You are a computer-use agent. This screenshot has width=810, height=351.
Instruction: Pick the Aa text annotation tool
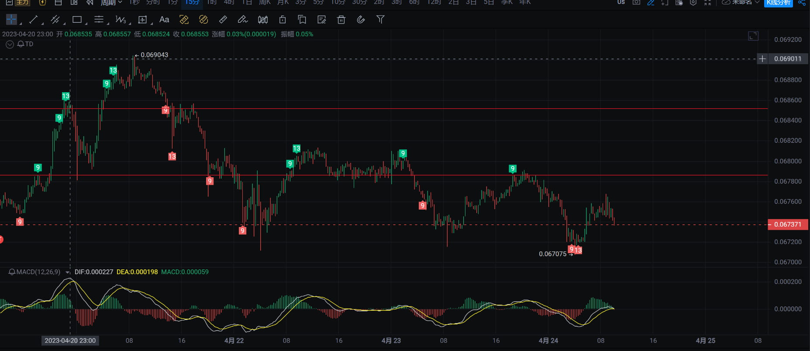[164, 20]
